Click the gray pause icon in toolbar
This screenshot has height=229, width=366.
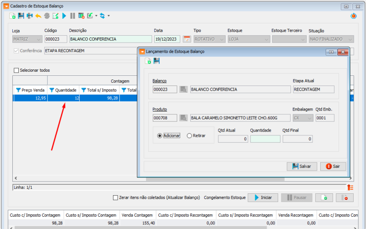73,16
